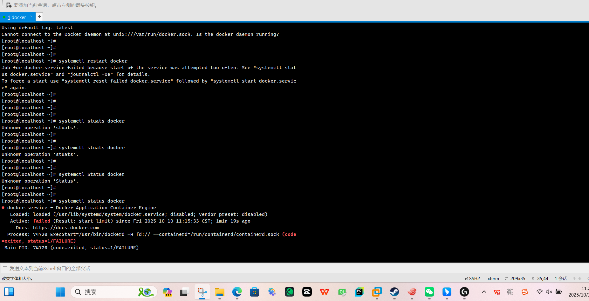This screenshot has width=589, height=301.
Task: Open the Windows widgets panel icon
Action: click(x=9, y=292)
